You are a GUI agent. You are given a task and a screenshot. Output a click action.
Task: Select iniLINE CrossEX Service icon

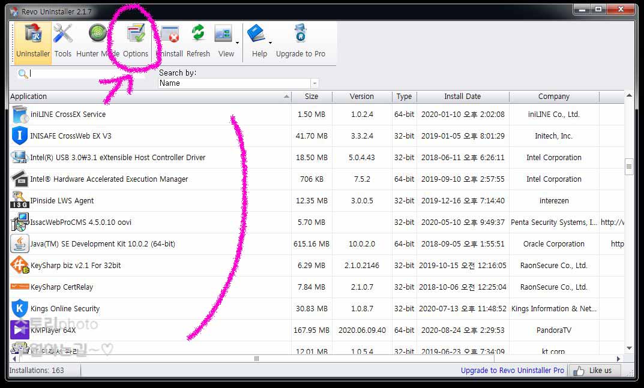(20, 115)
